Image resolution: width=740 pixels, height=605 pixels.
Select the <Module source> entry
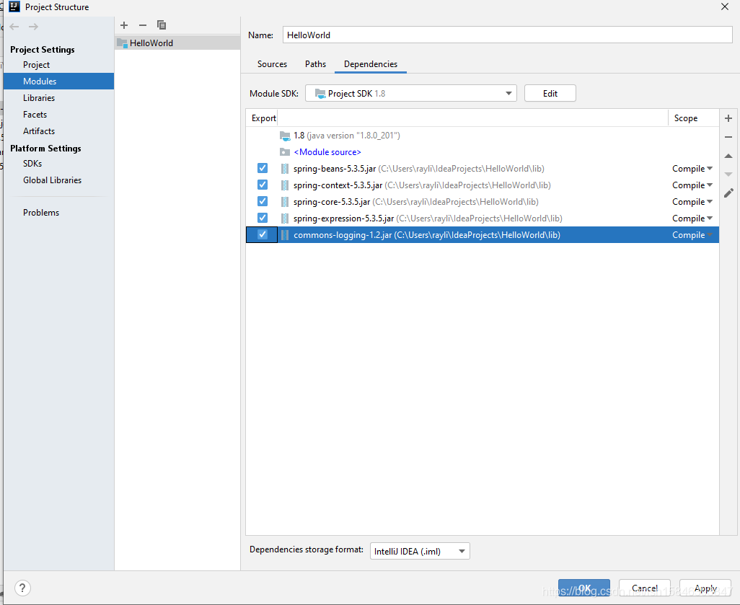point(327,152)
